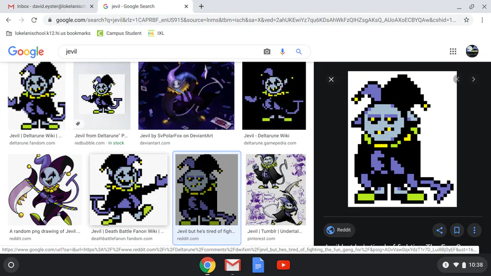Open the Google account profile picture
Image resolution: width=491 pixels, height=276 pixels.
(472, 51)
